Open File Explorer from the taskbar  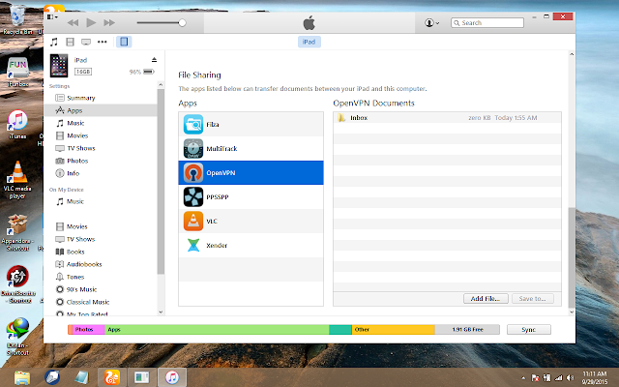click(22, 377)
